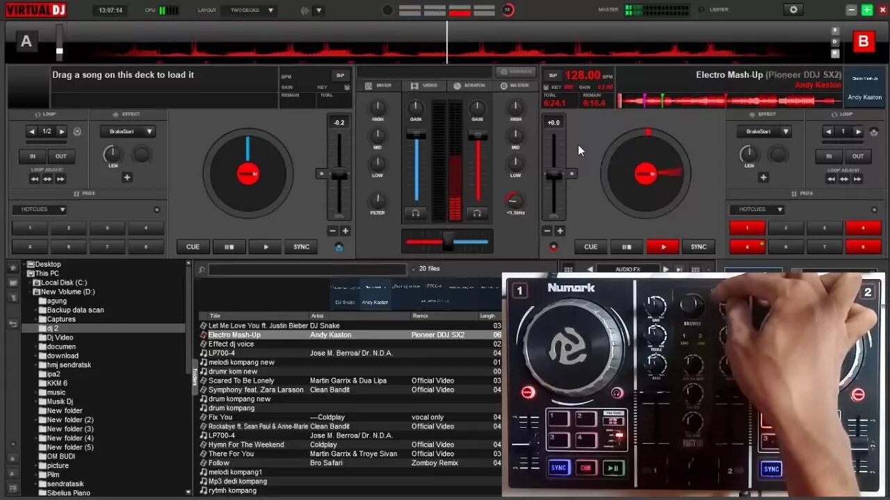Click the left deck FILTER knob

point(378,201)
